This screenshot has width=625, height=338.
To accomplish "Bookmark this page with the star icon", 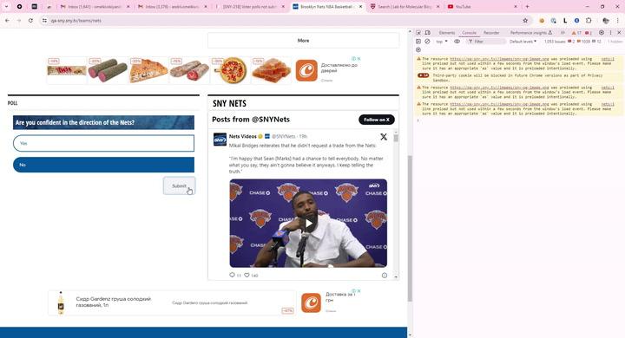I will [x=525, y=20].
